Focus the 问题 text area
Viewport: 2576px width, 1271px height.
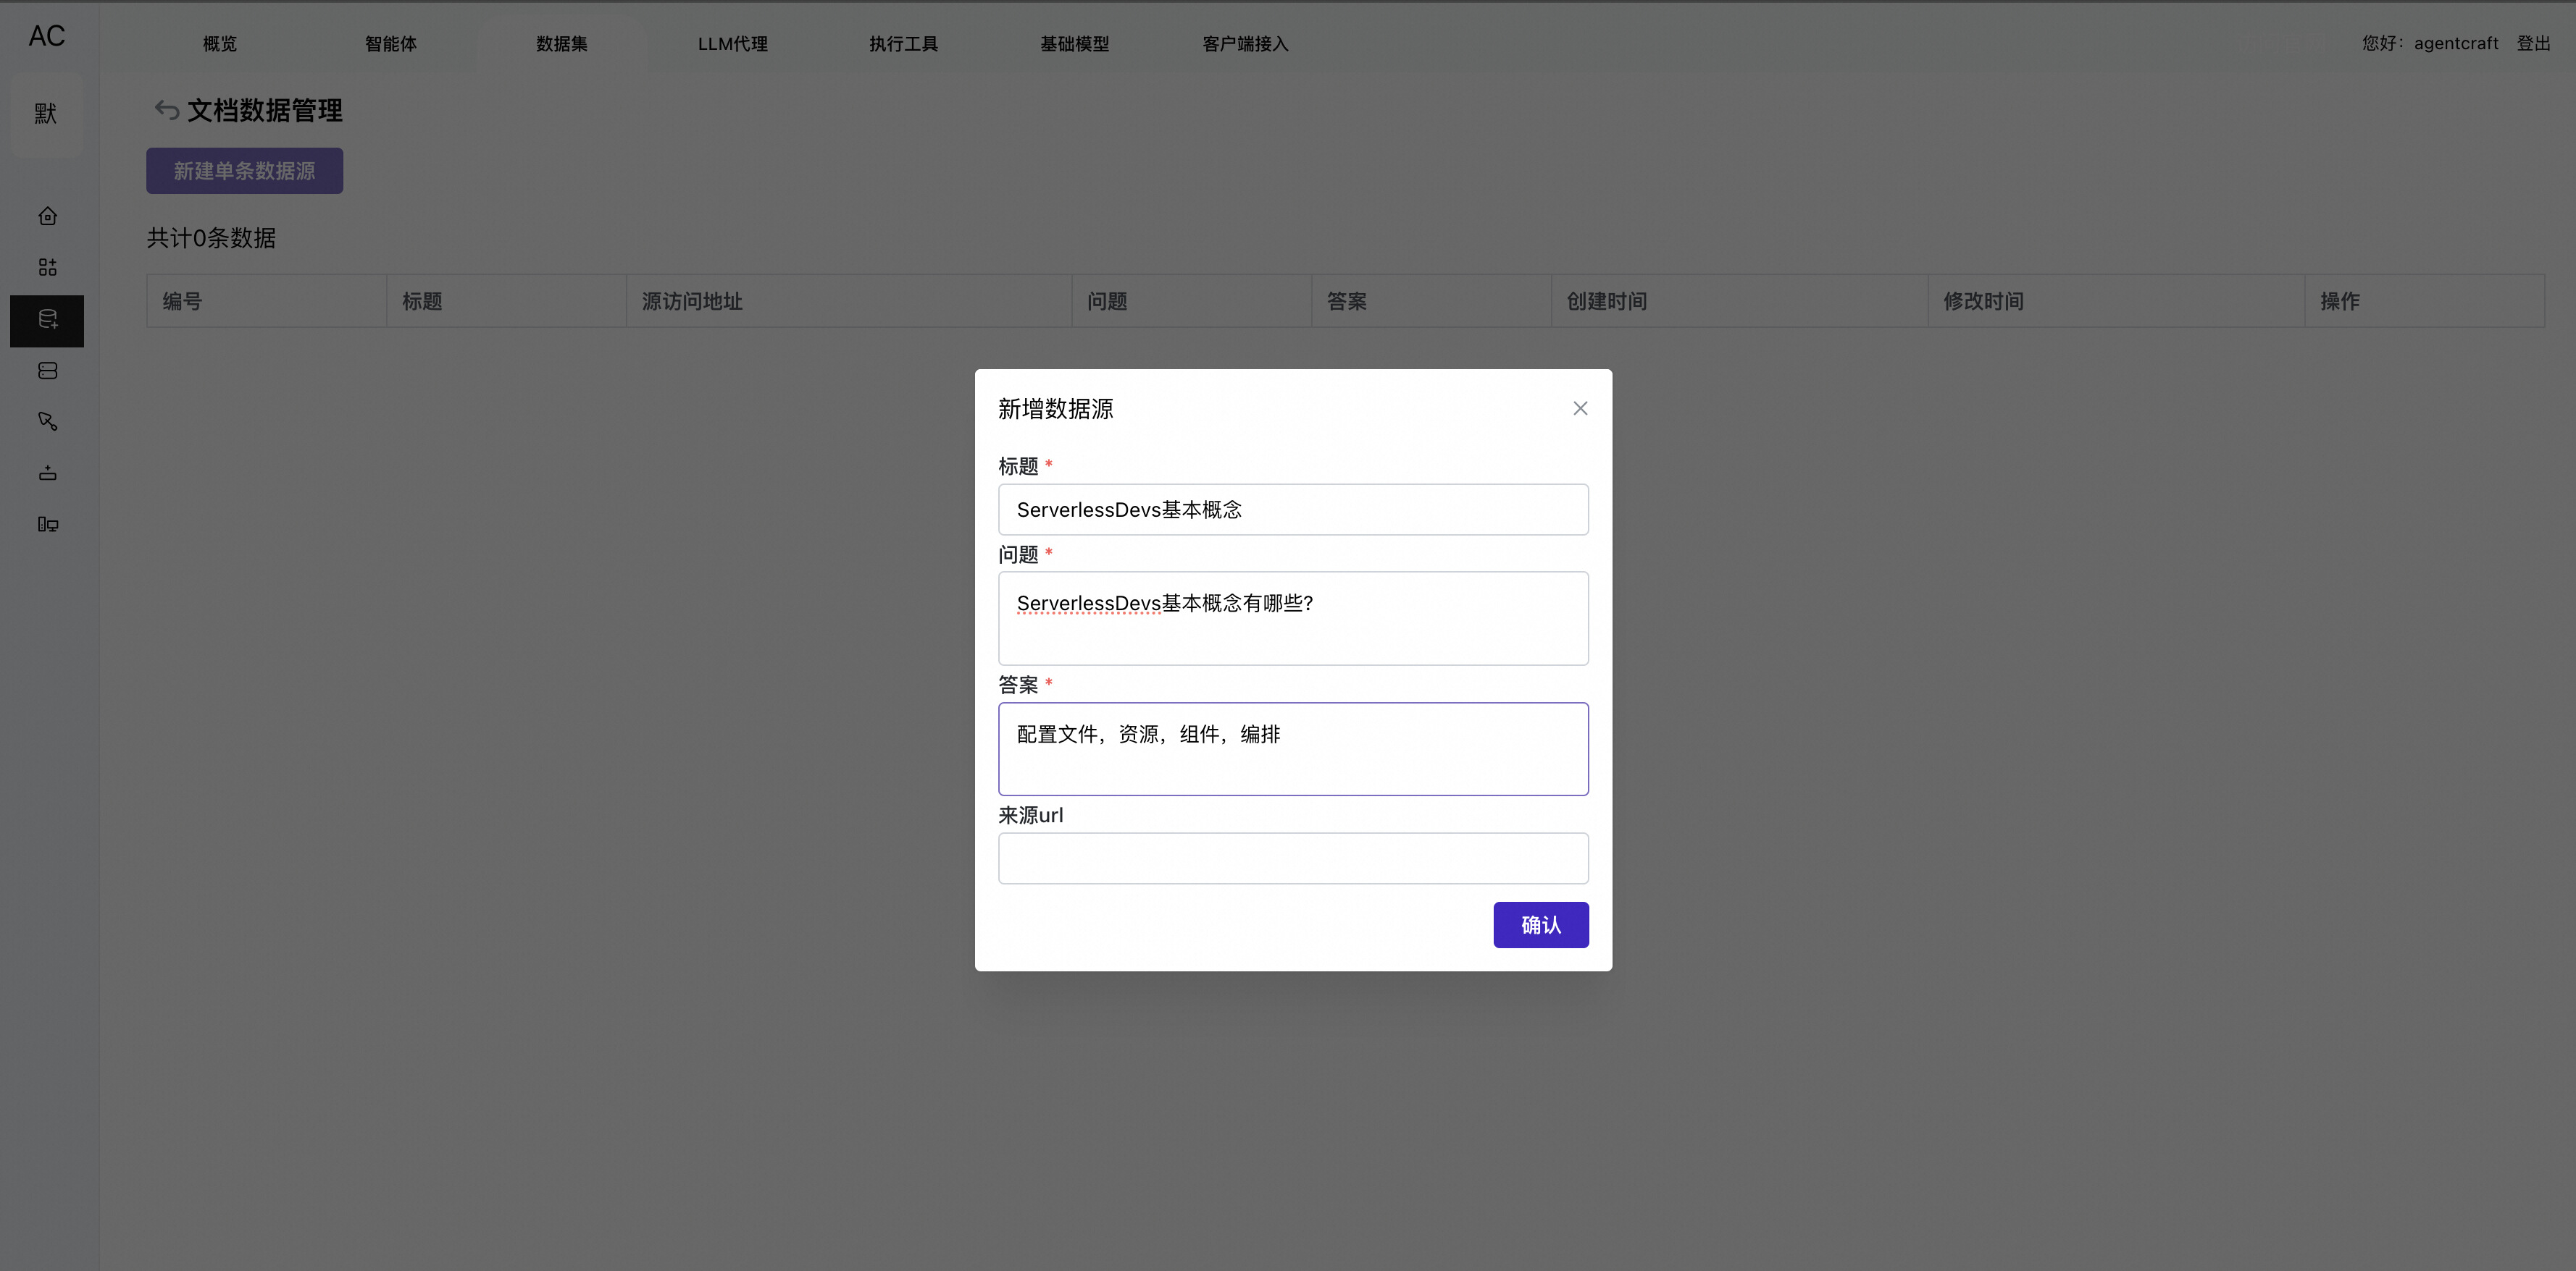click(x=1293, y=619)
